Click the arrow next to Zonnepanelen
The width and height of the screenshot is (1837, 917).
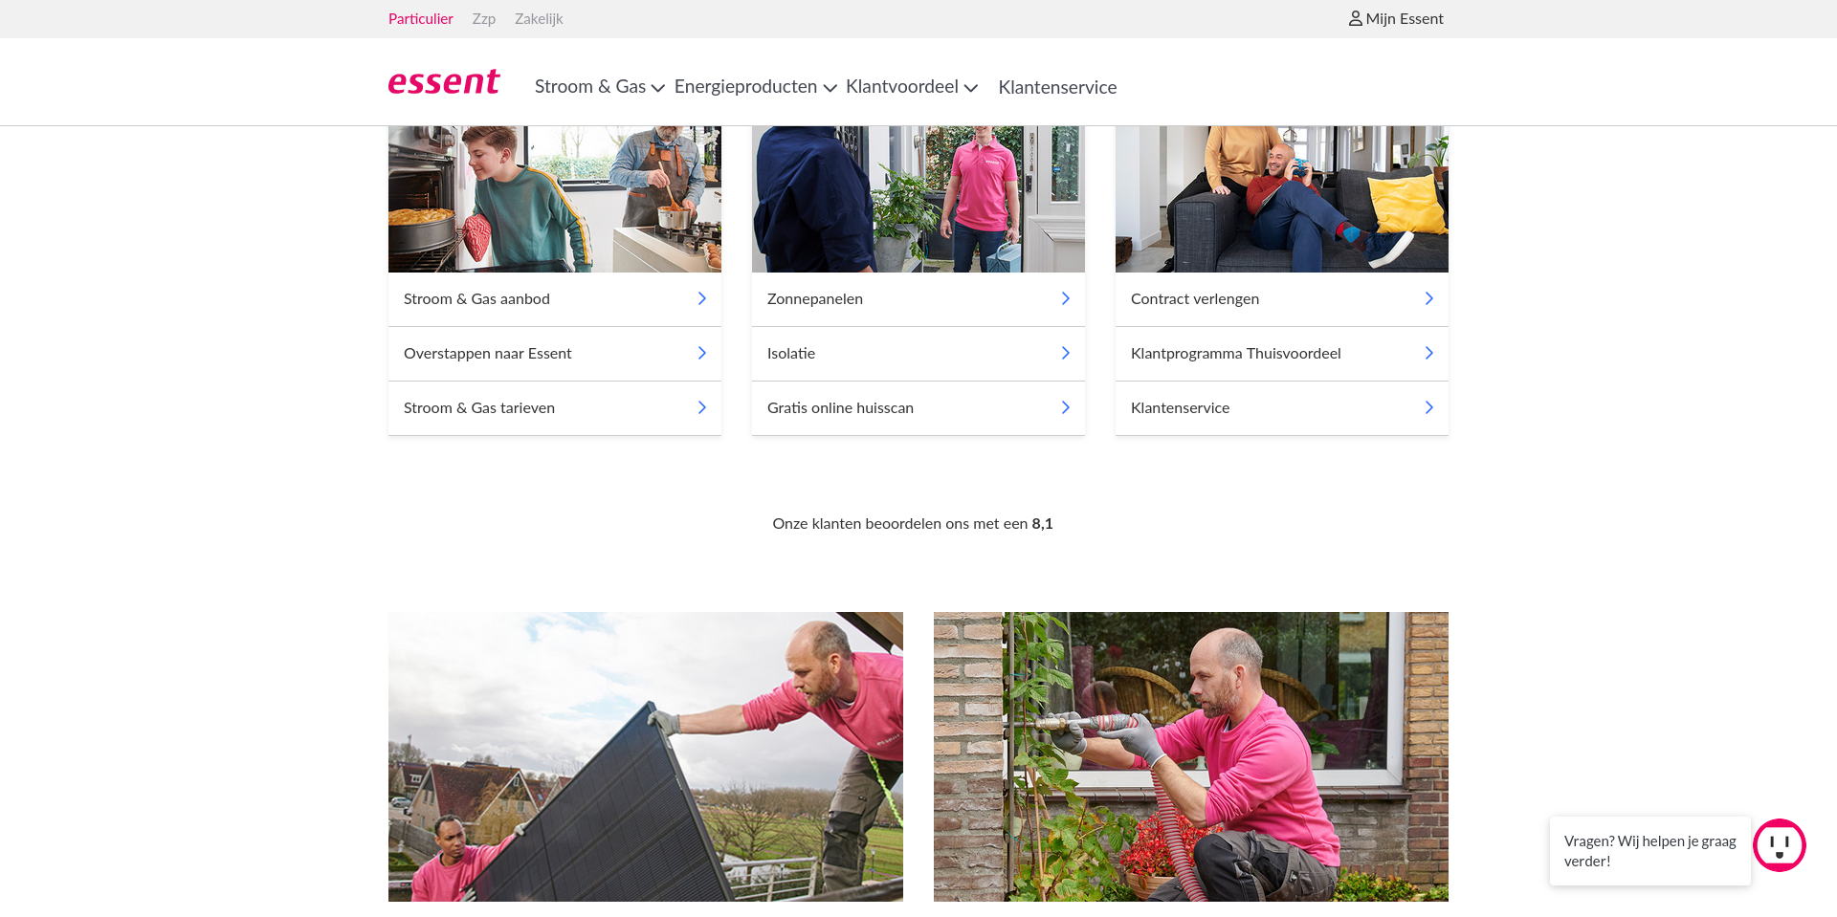click(x=1065, y=298)
